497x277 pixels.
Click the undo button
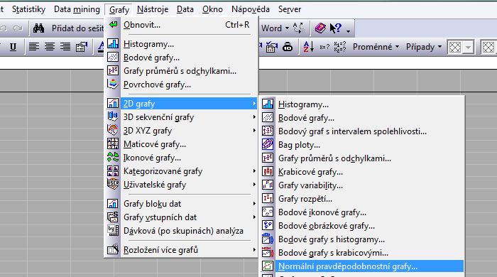pos(4,28)
